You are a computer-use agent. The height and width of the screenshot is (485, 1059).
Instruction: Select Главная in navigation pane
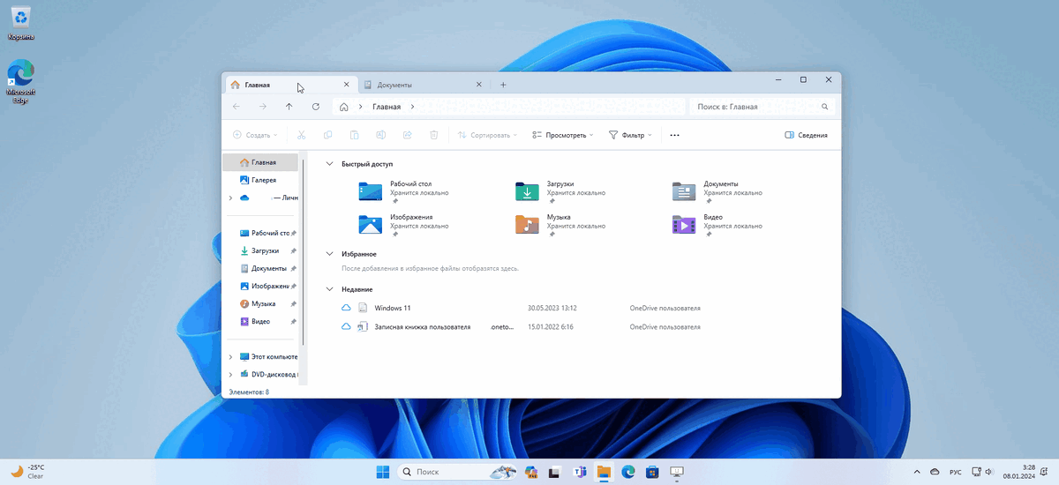coord(260,162)
